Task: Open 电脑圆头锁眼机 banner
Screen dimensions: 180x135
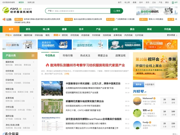Action: tap(125, 44)
